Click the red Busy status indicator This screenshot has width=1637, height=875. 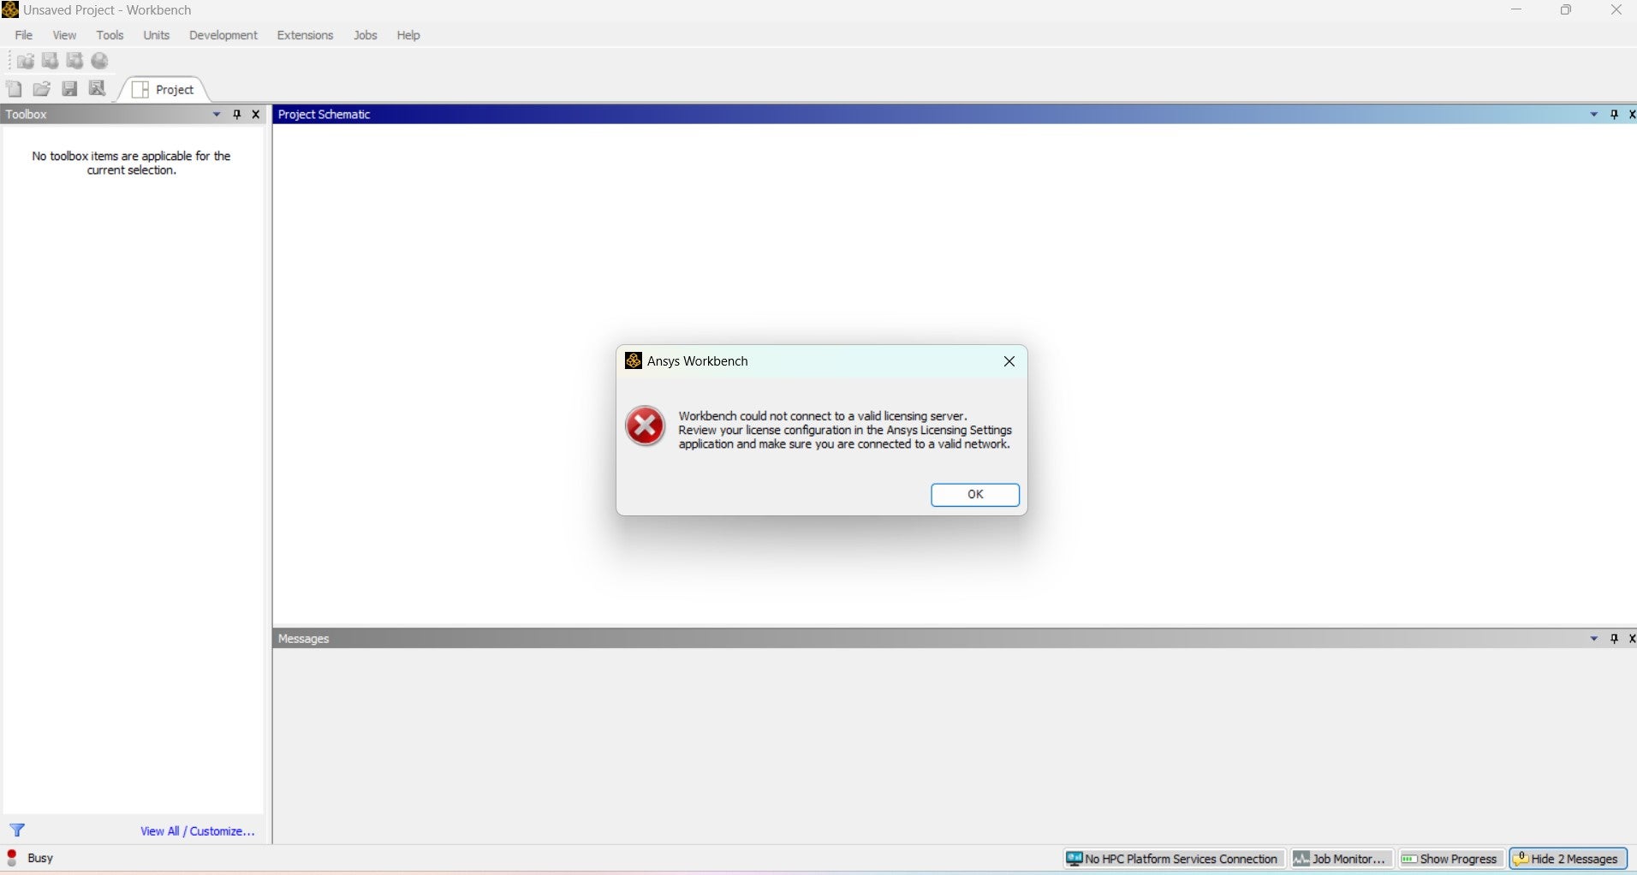(x=12, y=858)
